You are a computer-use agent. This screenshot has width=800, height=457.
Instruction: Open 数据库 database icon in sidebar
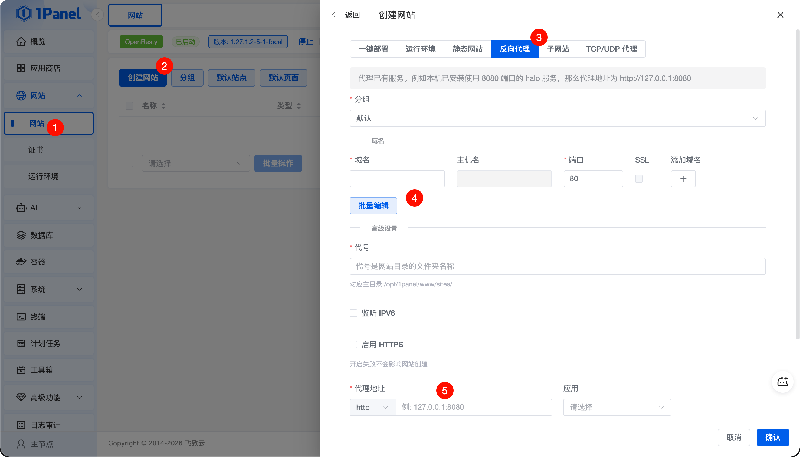click(21, 235)
